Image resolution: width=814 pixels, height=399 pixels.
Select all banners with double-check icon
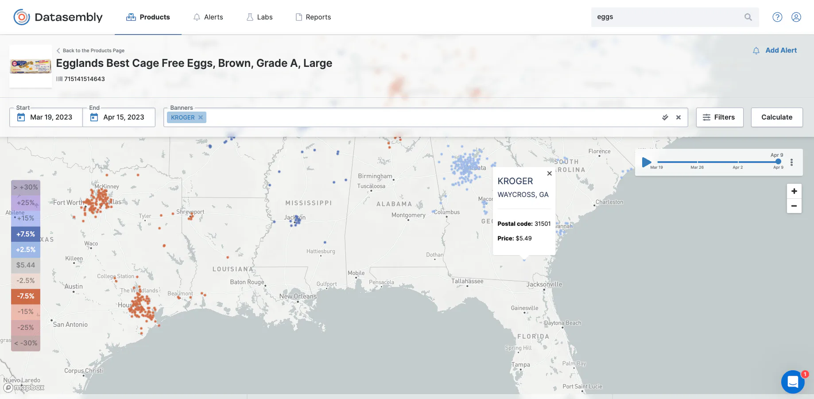click(x=665, y=117)
